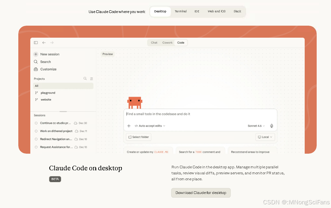Click branch icon beside playground

[36, 93]
